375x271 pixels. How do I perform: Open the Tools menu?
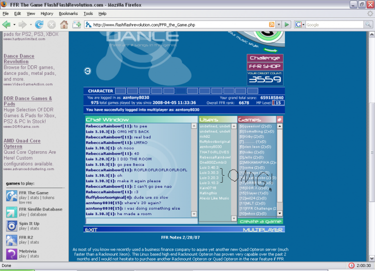coord(88,13)
